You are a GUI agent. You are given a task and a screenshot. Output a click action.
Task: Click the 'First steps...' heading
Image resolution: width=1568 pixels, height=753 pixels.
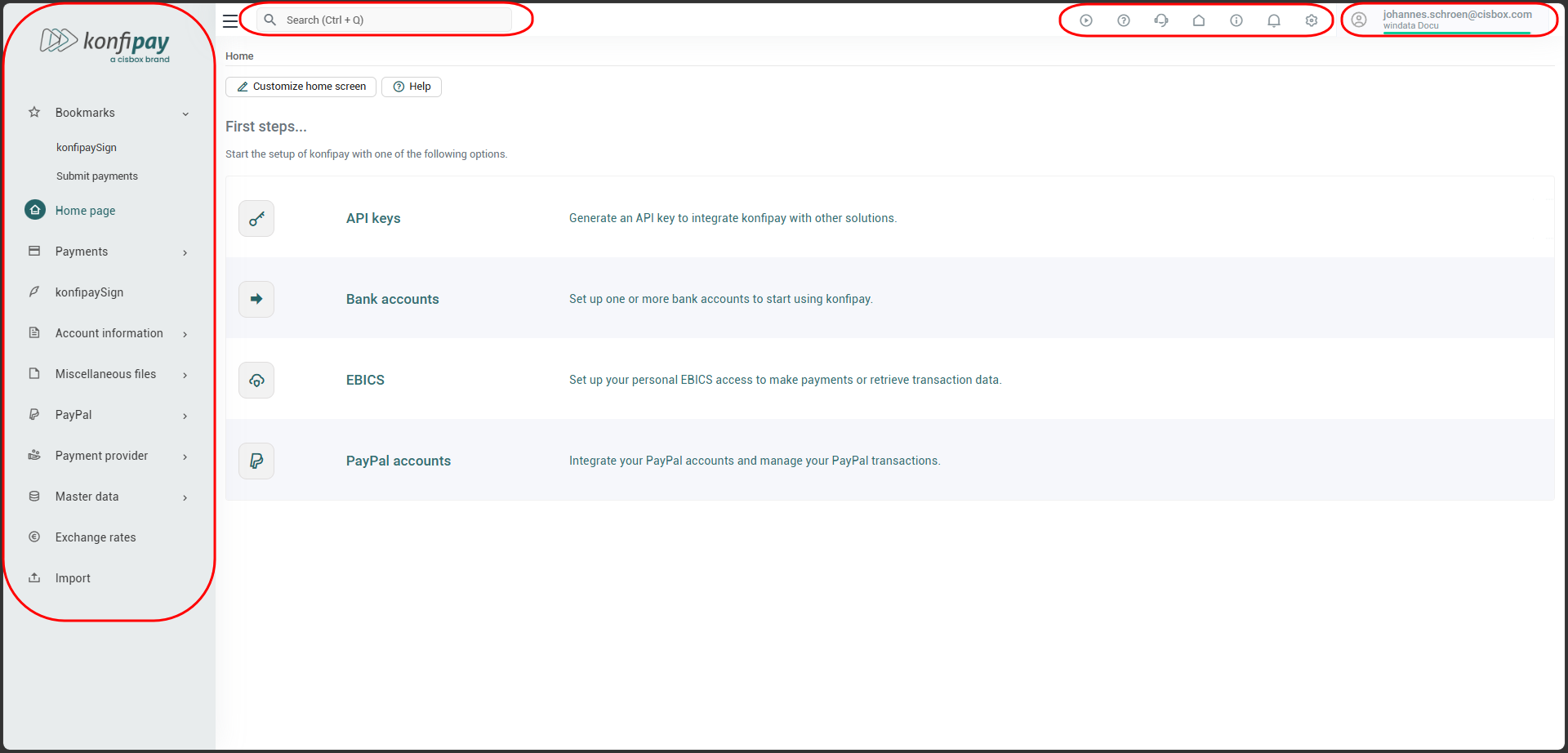click(266, 127)
